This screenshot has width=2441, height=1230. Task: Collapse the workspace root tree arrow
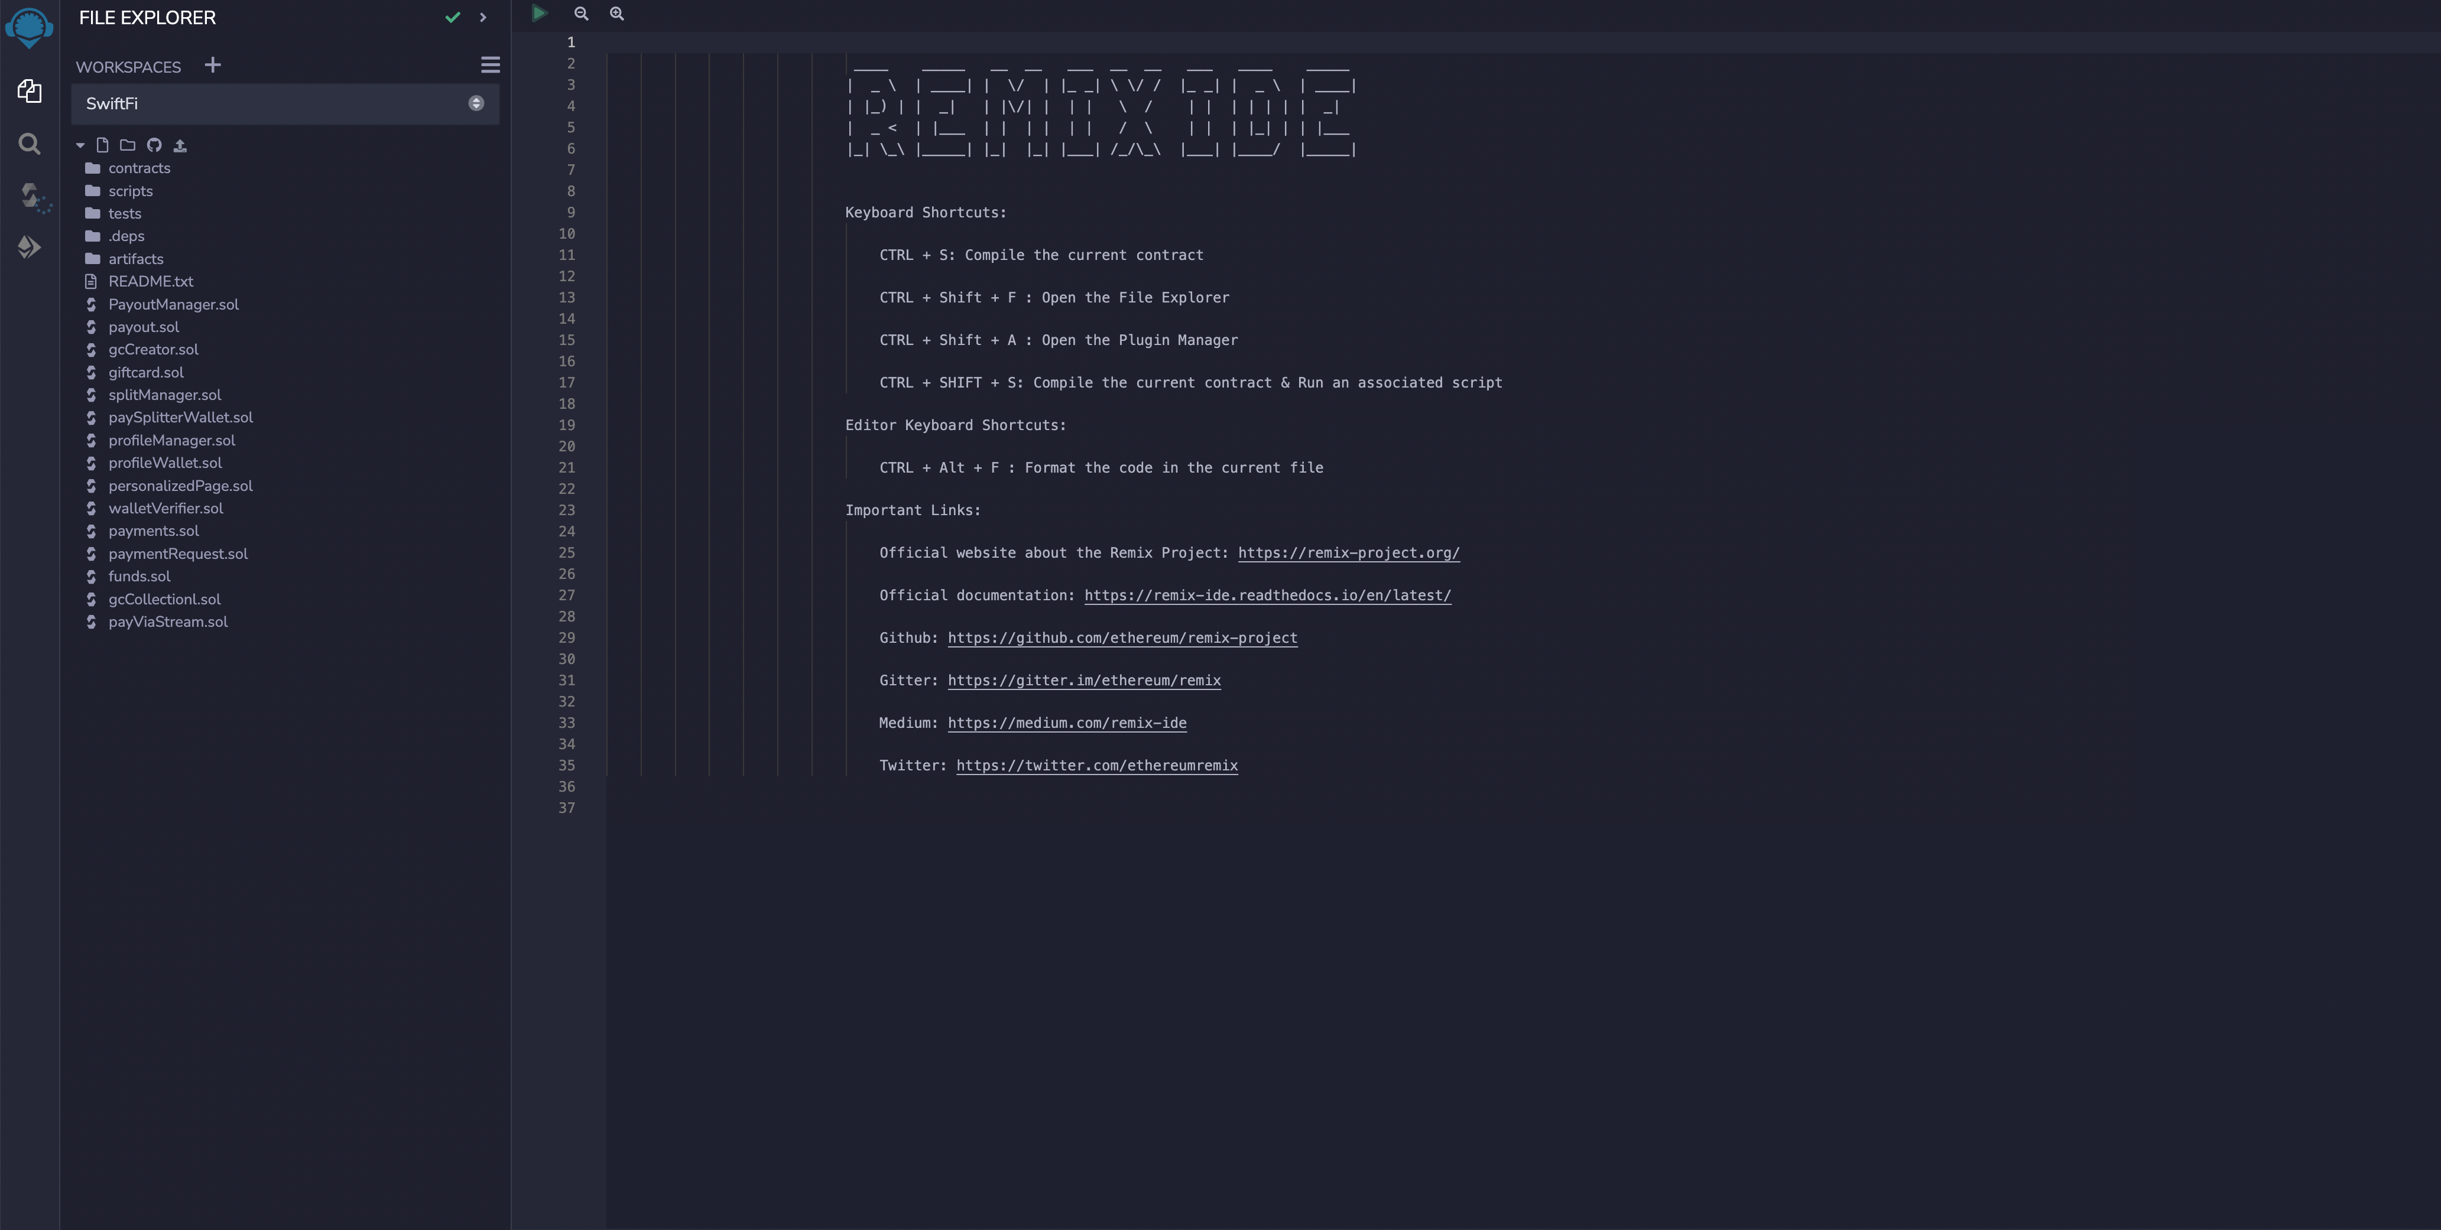click(80, 145)
